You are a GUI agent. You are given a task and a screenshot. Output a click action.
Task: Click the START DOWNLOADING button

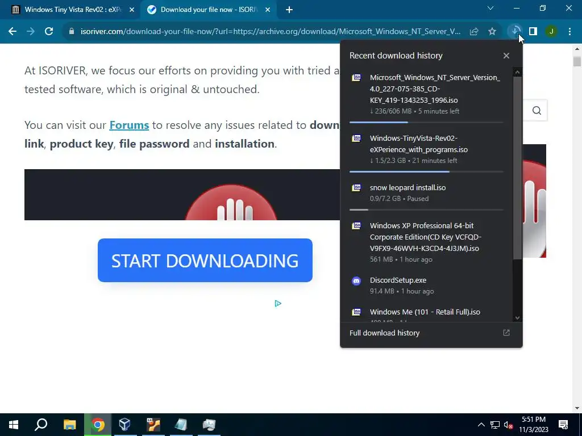point(205,260)
